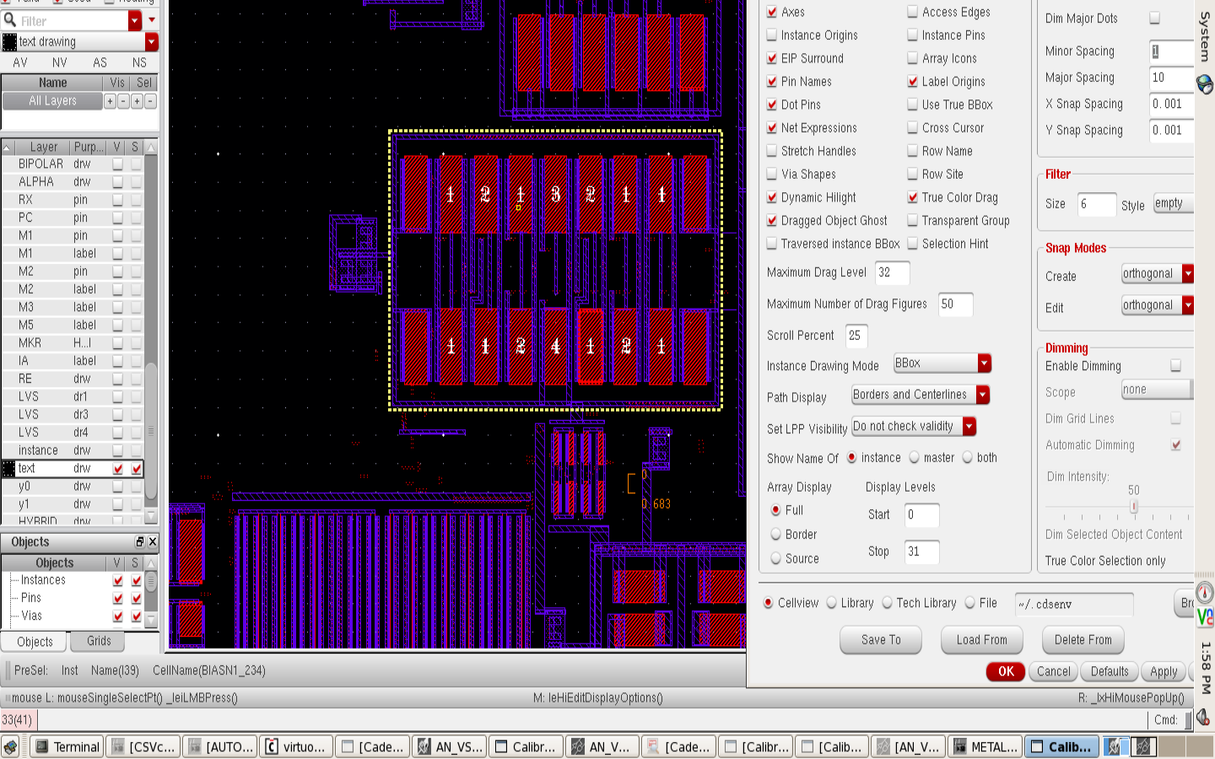
Task: Uncheck the Pin Names option
Action: pyautogui.click(x=772, y=82)
